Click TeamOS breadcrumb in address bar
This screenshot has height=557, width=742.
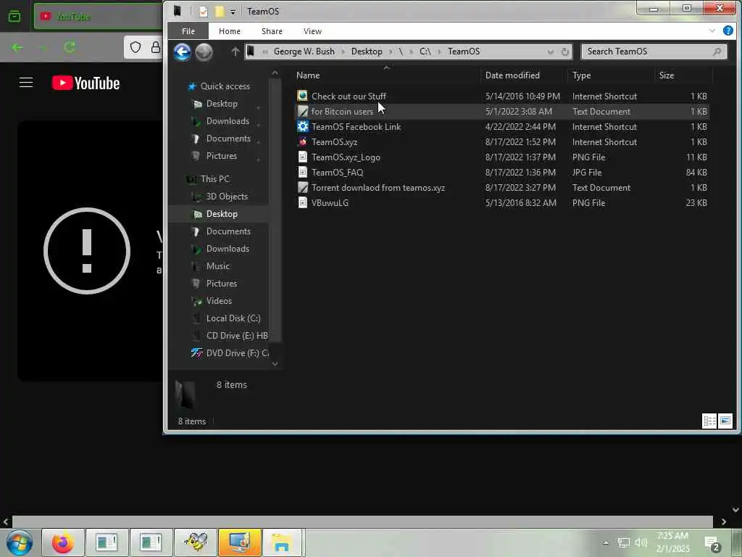pos(463,51)
